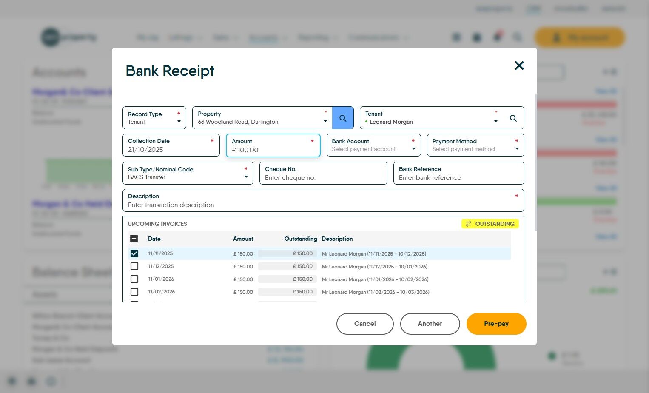649x393 pixels.
Task: Click the Amount column value for 11/01/2026
Action: 243,279
